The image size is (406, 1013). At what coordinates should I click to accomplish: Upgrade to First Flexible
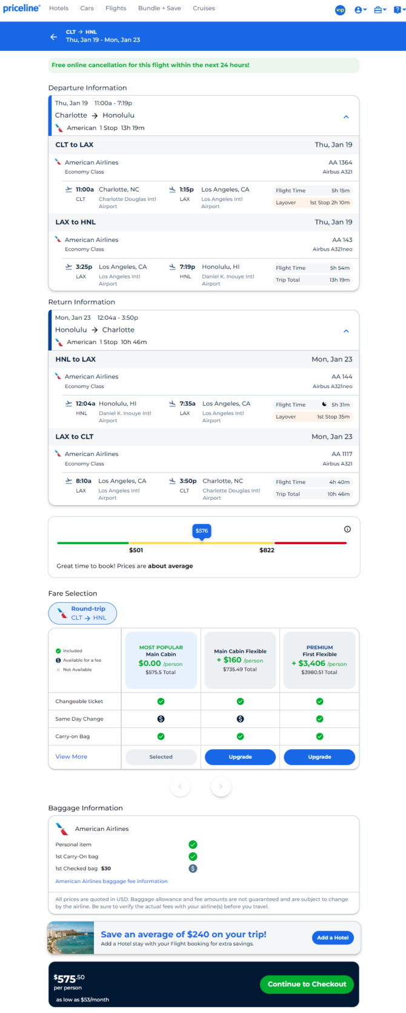pos(319,757)
